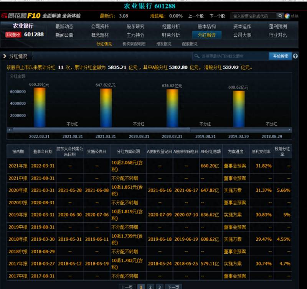Click the 换肤 skin change link

click(295, 16)
